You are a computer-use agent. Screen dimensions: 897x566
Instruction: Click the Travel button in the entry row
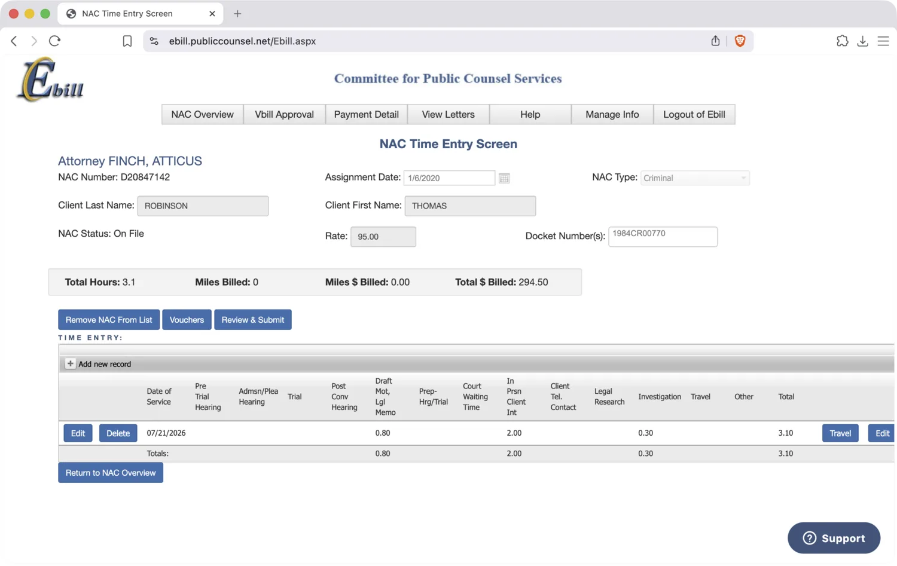pyautogui.click(x=840, y=433)
